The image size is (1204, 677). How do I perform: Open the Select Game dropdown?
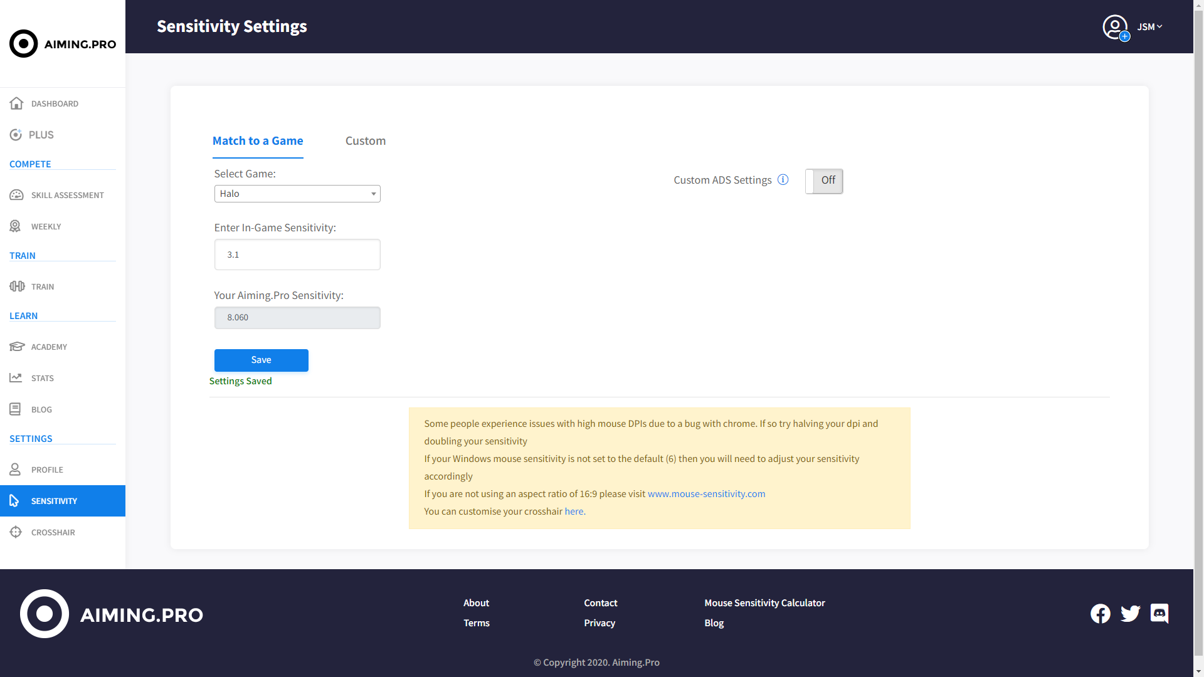[297, 194]
